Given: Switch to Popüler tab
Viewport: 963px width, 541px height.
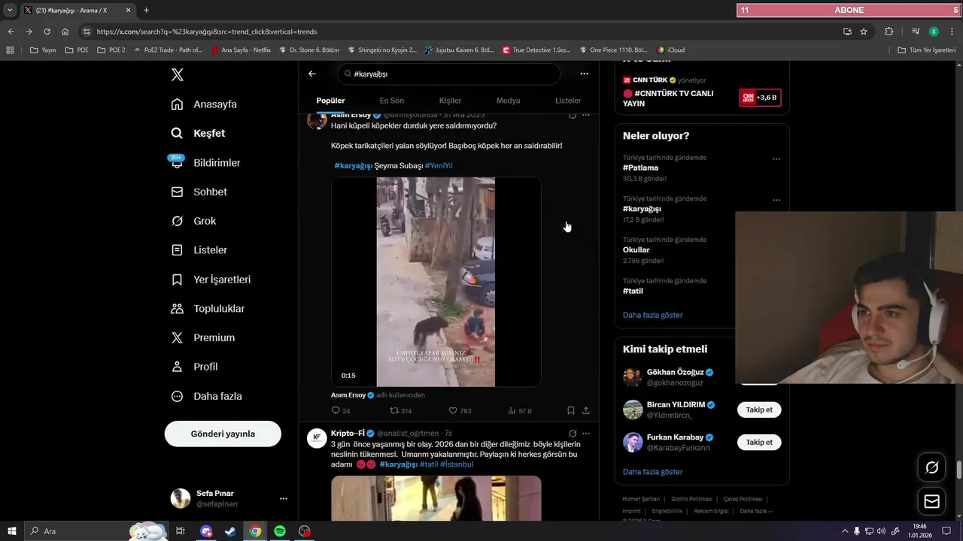Looking at the screenshot, I should pos(330,101).
